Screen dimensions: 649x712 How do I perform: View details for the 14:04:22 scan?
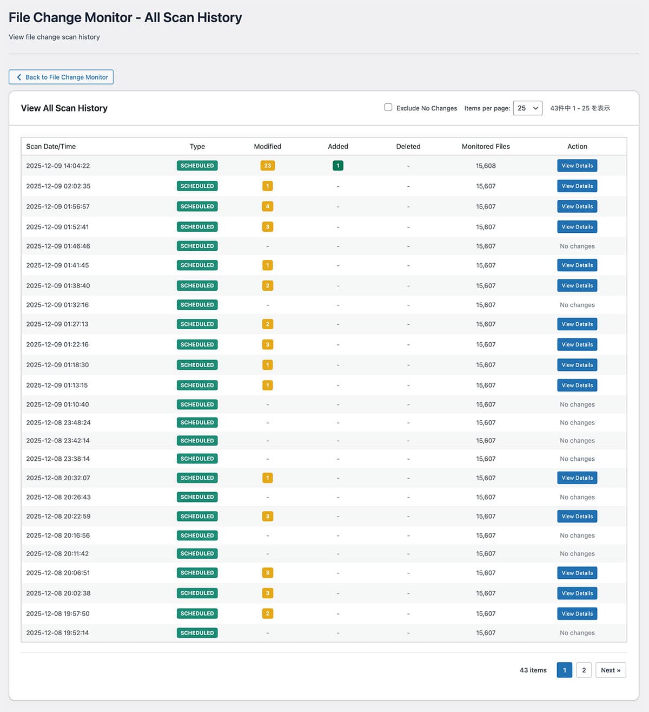pyautogui.click(x=577, y=166)
